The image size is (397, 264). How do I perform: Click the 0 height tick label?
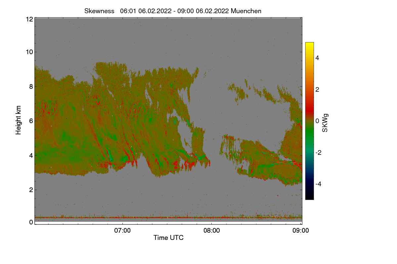point(31,222)
